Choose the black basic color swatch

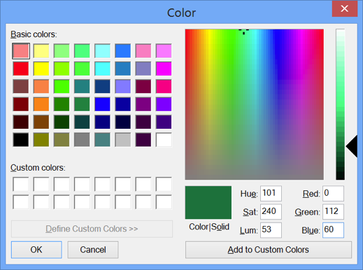(x=21, y=140)
